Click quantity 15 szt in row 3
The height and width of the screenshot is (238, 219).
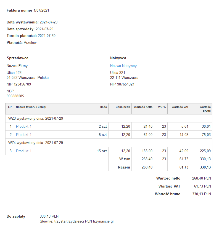coord(102,151)
